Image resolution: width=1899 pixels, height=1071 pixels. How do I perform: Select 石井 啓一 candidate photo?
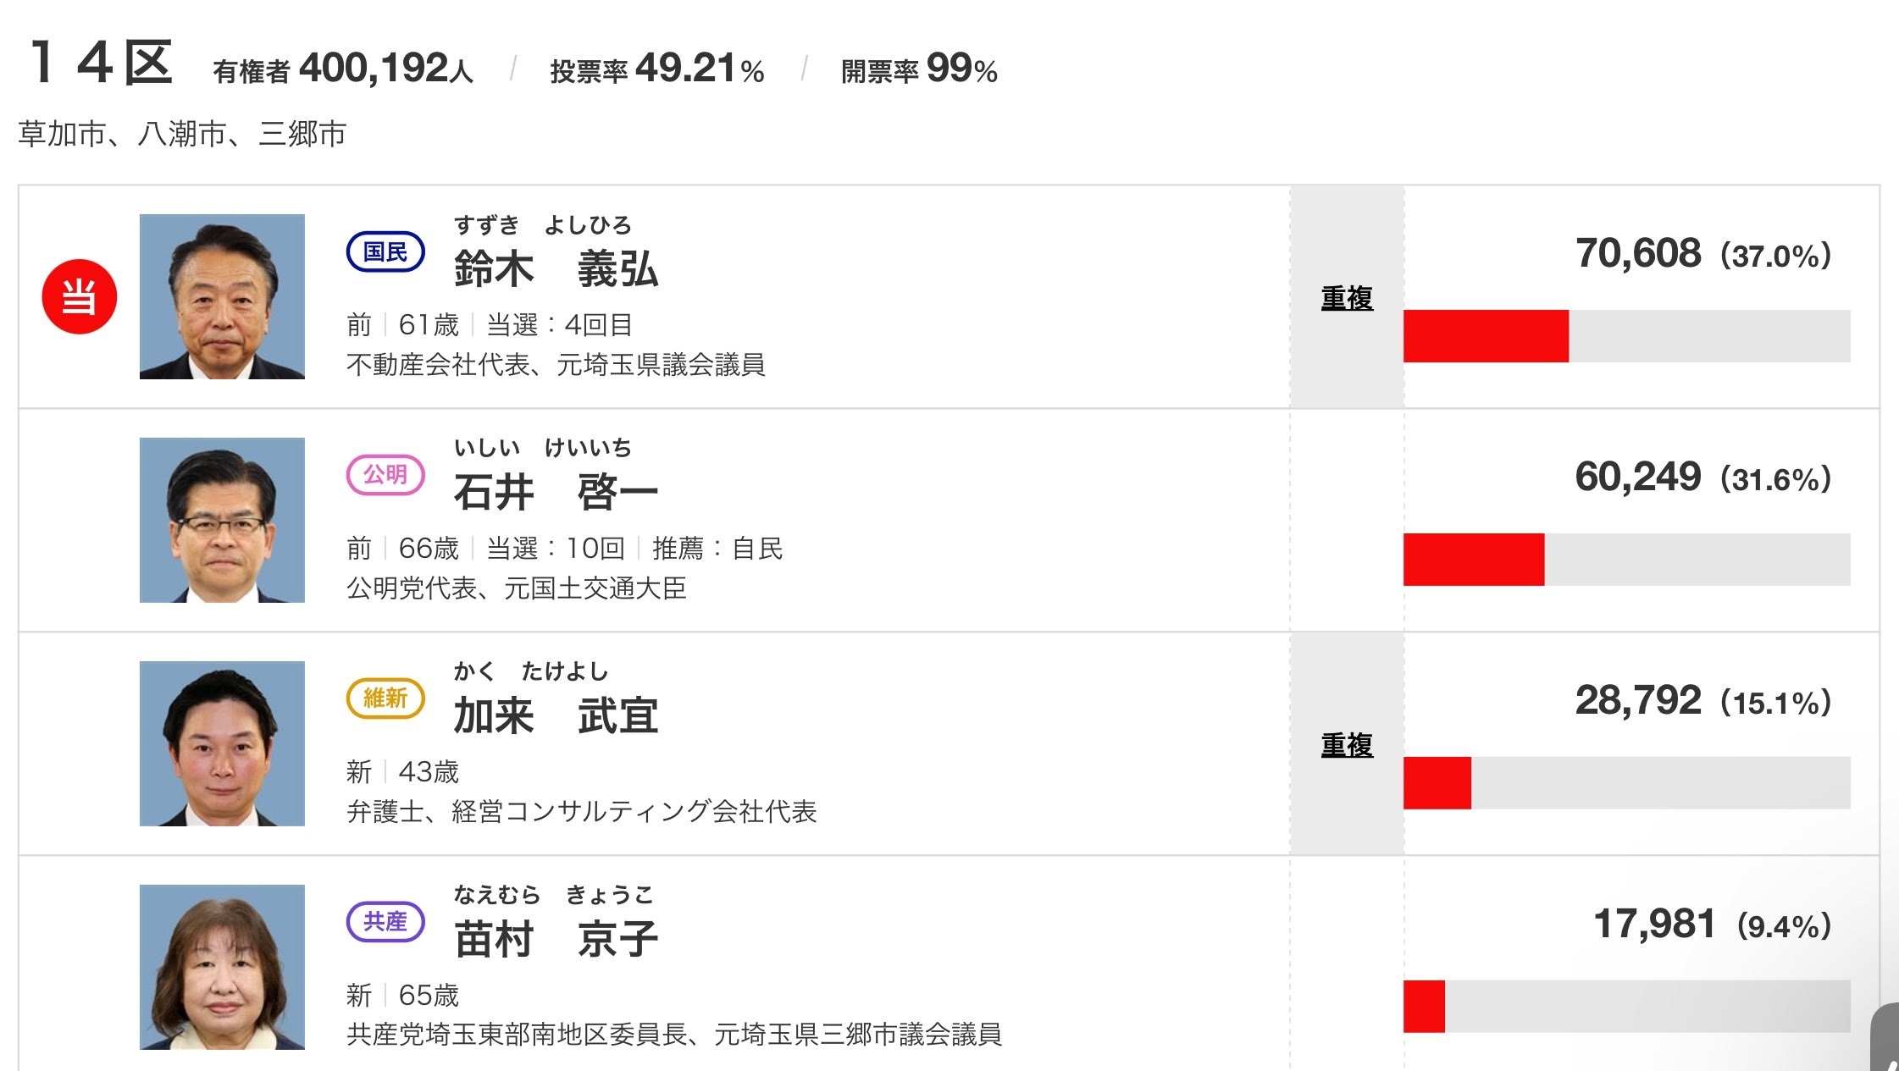(x=222, y=520)
